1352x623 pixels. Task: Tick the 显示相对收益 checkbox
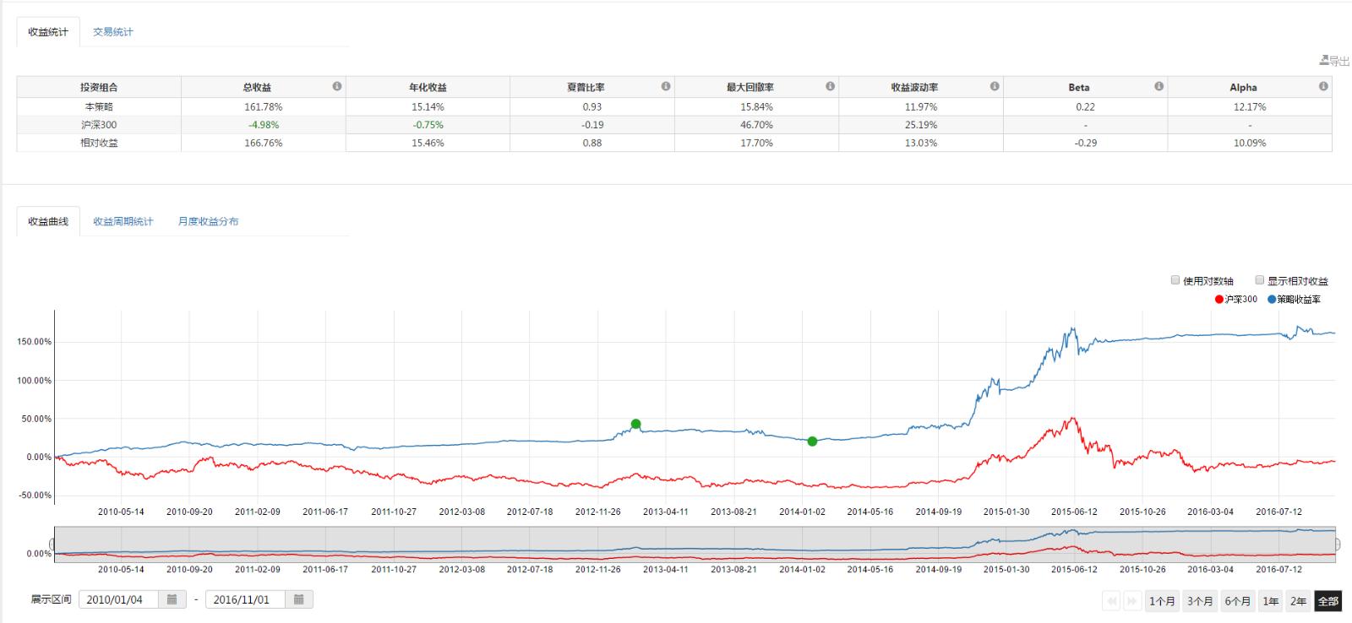[1260, 280]
